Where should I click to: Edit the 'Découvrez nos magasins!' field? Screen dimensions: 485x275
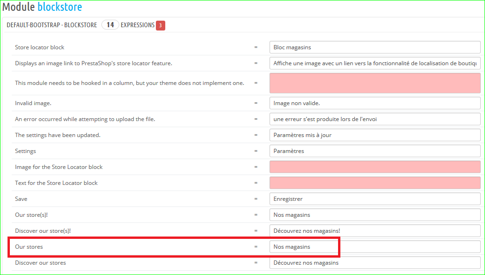[375, 231]
